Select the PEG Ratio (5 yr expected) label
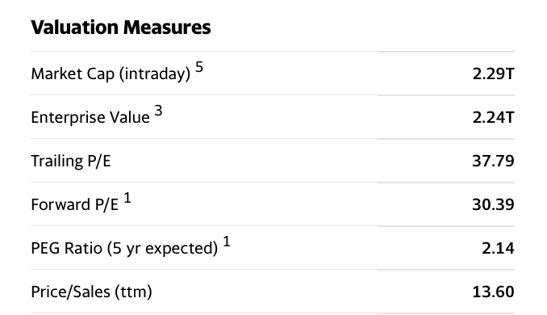 (124, 248)
